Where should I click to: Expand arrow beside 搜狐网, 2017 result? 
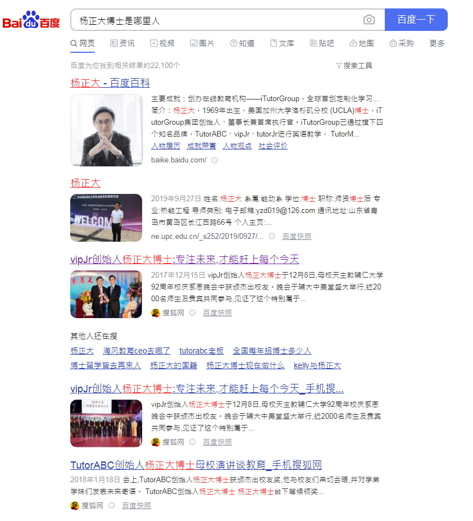(192, 312)
